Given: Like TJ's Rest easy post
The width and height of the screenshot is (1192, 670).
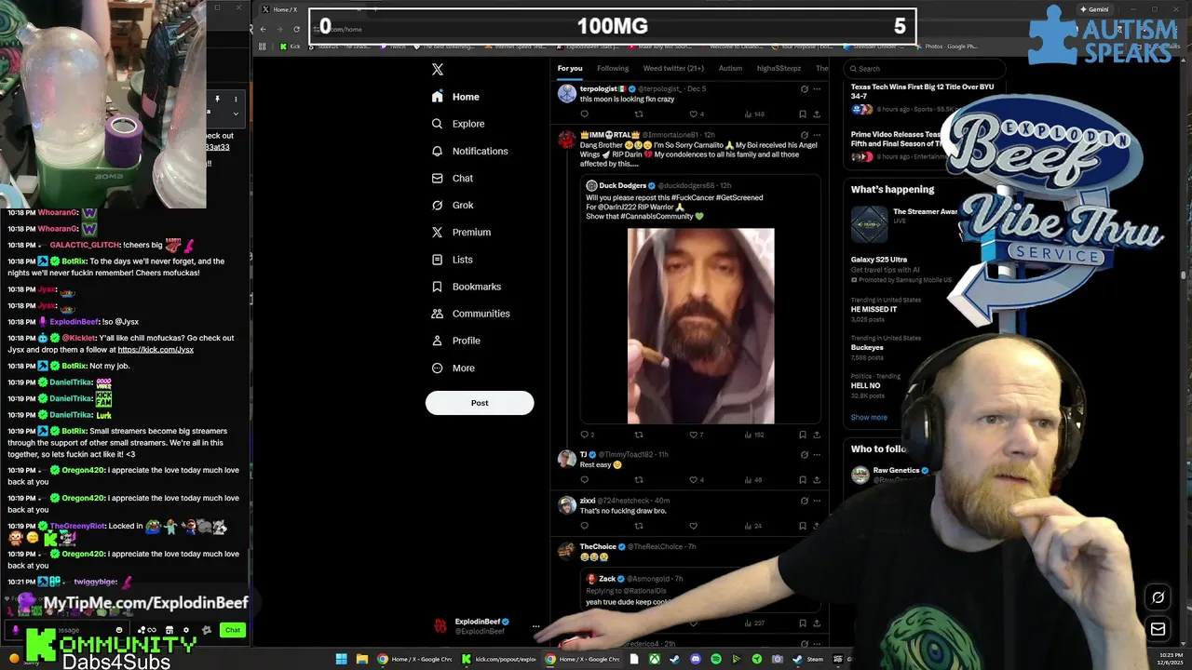Looking at the screenshot, I should coord(693,480).
